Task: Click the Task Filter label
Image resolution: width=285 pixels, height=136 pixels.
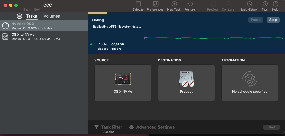Action: click(111, 127)
